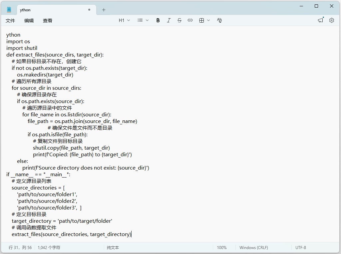Viewport: 341px width, 254px height.
Task: Insert a link with link icon
Action: (x=190, y=20)
